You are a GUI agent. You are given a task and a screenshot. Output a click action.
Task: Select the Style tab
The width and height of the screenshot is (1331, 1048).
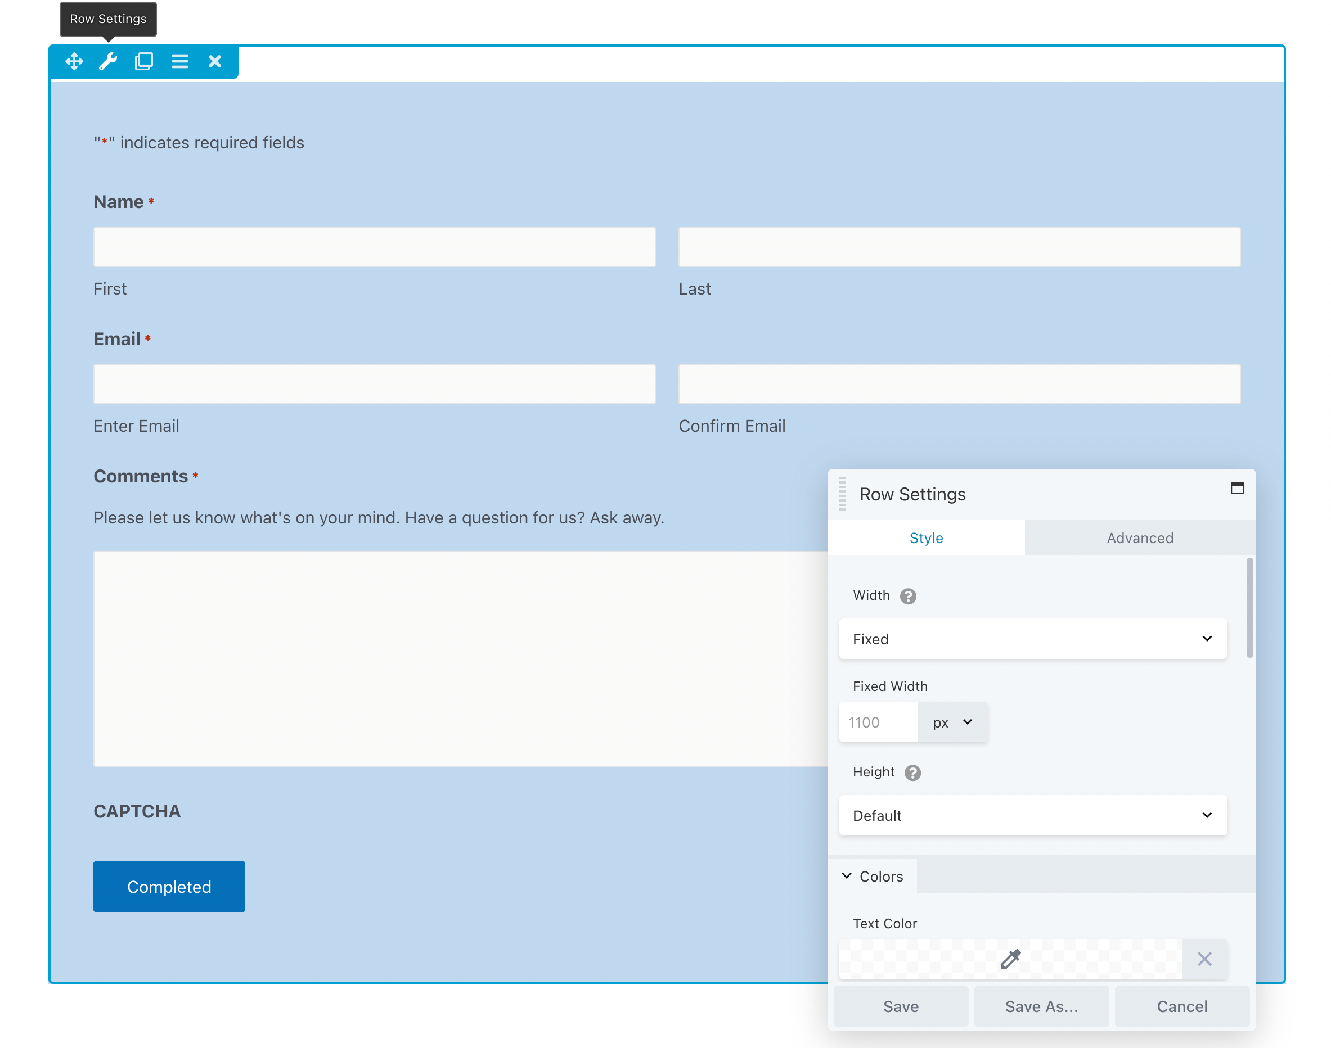pyautogui.click(x=926, y=538)
